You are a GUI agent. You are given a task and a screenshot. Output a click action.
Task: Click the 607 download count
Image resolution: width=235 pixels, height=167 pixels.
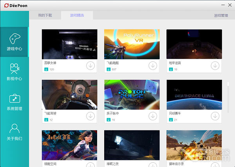click(x=114, y=70)
